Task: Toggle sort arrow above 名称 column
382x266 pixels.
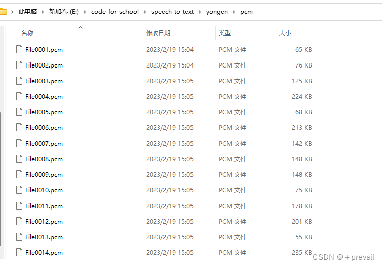Action: click(81, 28)
